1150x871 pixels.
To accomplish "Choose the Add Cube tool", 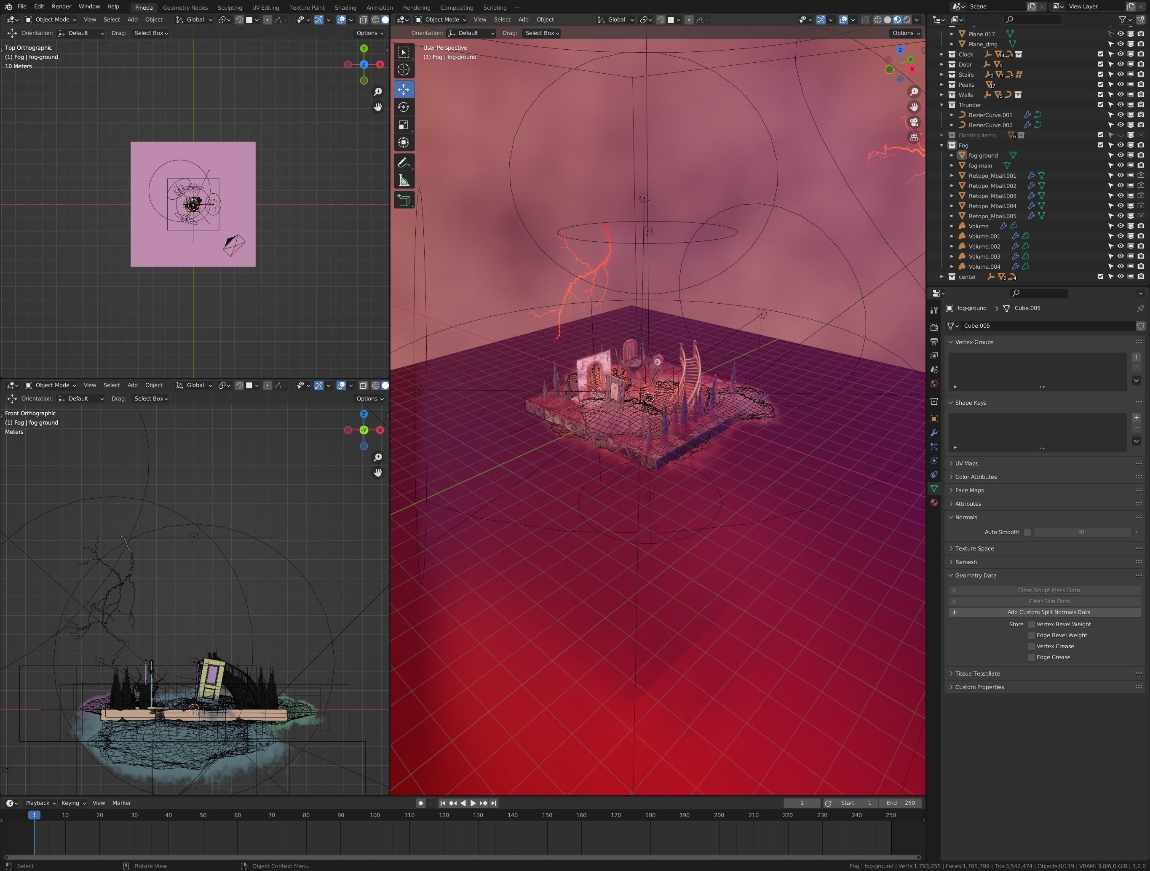I will pos(404,200).
